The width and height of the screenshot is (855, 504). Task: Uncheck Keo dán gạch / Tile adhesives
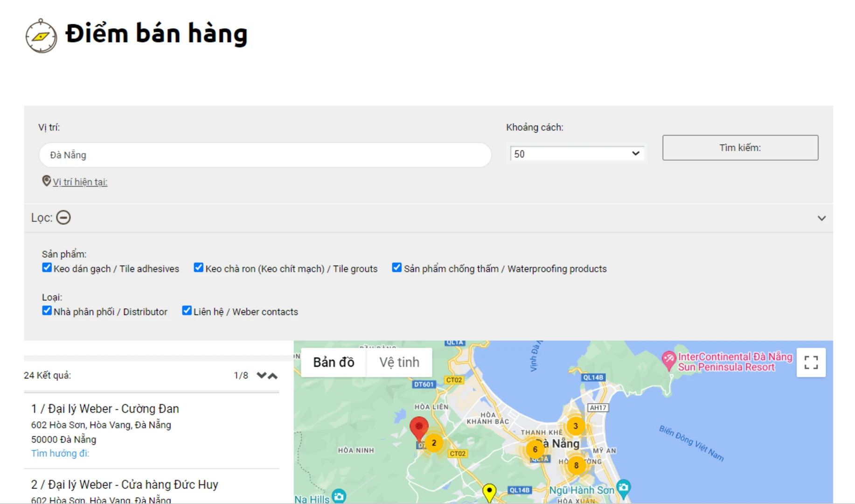pos(47,268)
